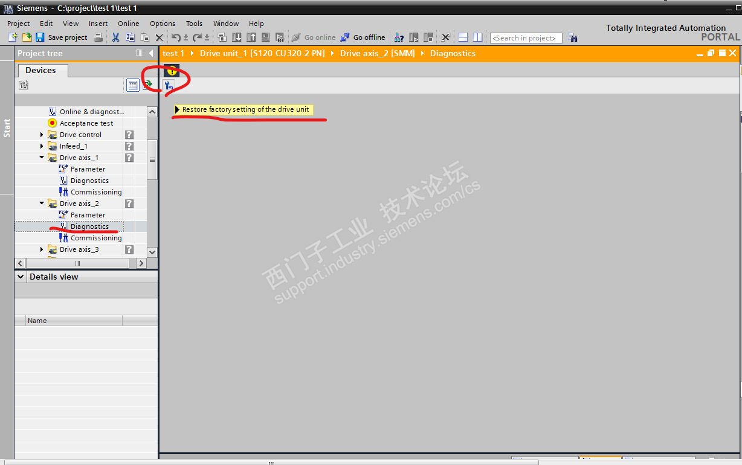
Task: Split editor space vertically
Action: 478,37
